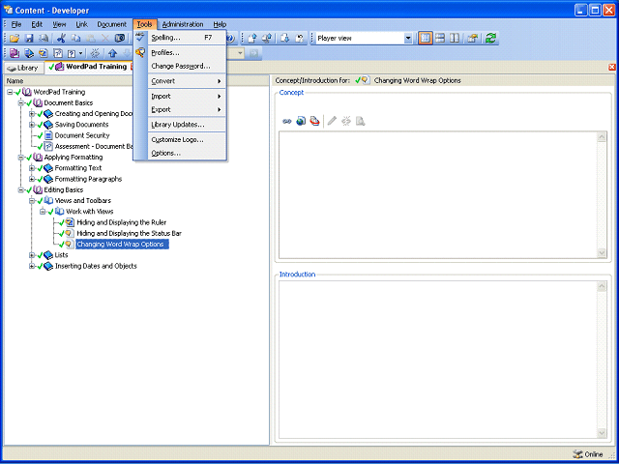Expand the Inserting Dates and Objects node

[32, 267]
